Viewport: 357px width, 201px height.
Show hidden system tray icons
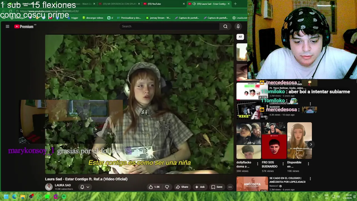coord(313,197)
